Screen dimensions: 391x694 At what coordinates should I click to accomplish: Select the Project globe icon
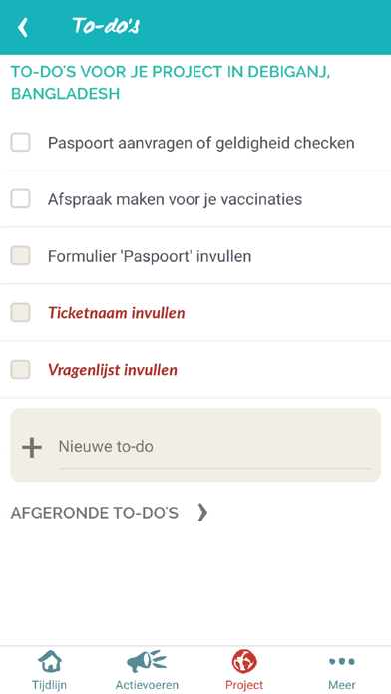coord(244,662)
